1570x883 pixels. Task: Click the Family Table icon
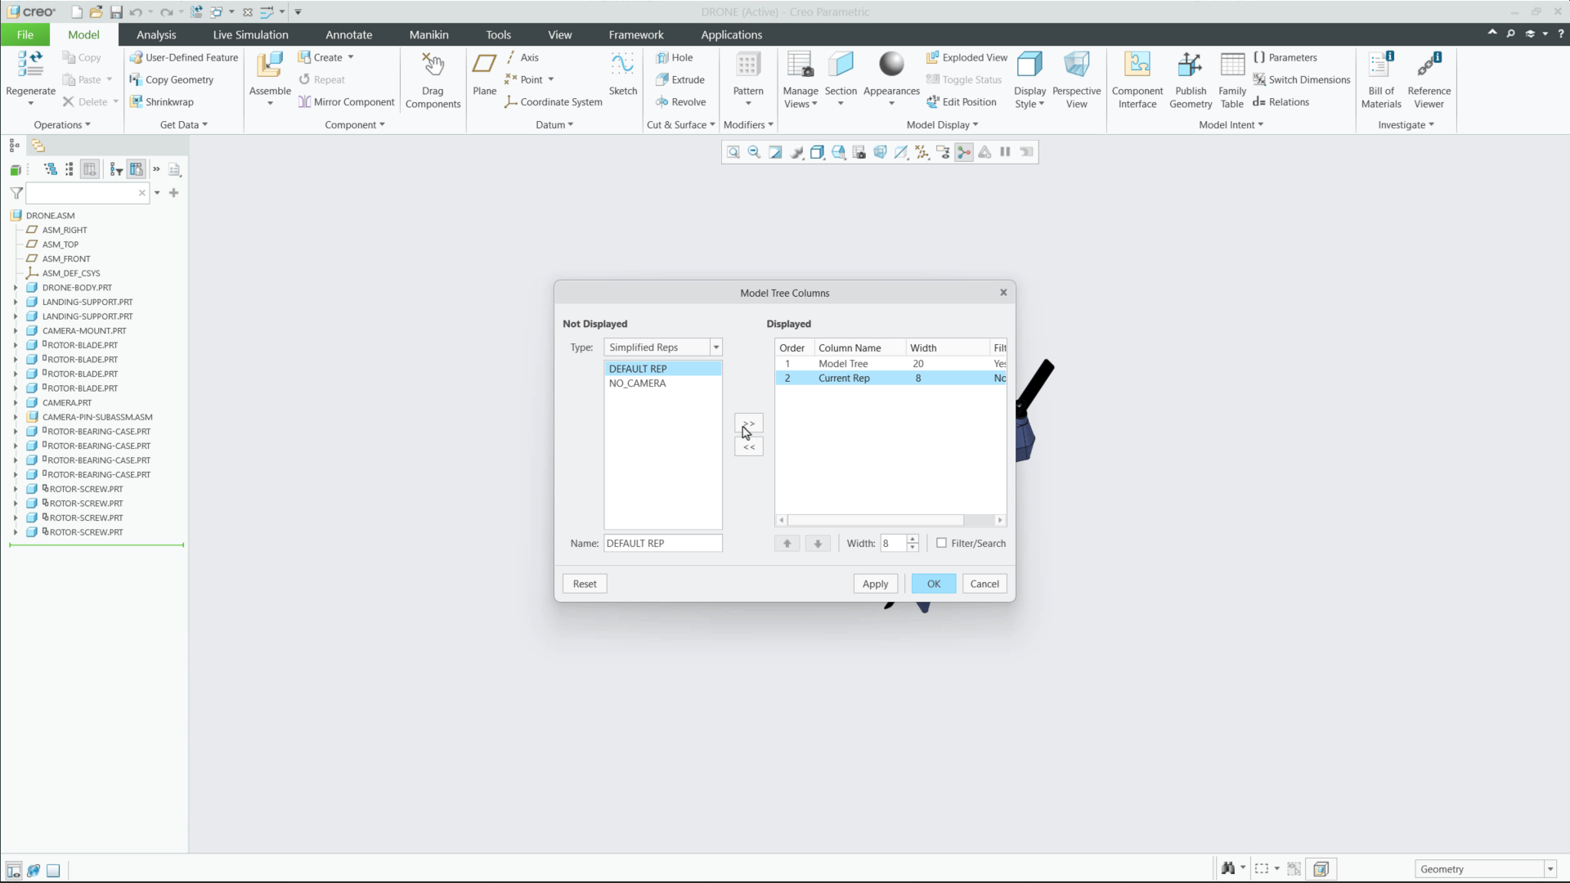pos(1232,65)
